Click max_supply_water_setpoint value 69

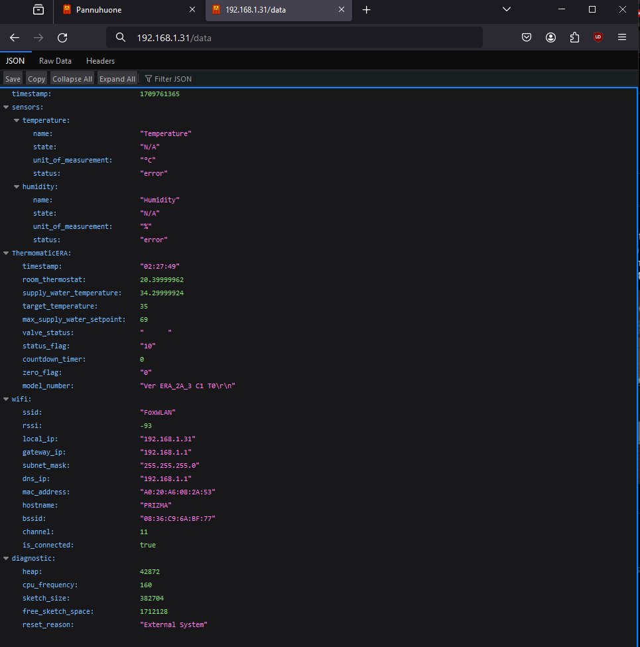click(x=143, y=320)
